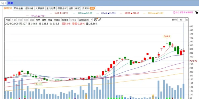Enable the 布林 band overlay
Viewport: 199px width, 99px height.
coord(38,20)
